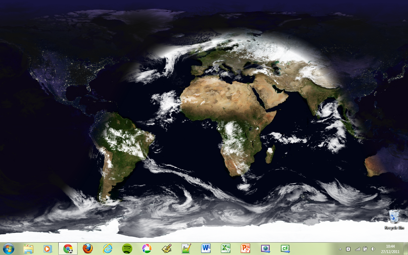408x255 pixels.
Task: Open the Visual Web Developer globe icon
Action: click(x=265, y=249)
